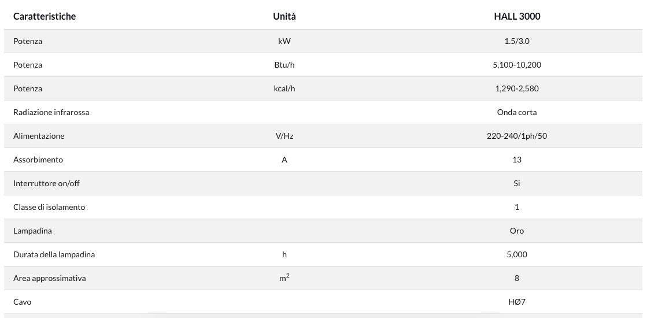Select the Btu/h unit cell

(284, 65)
